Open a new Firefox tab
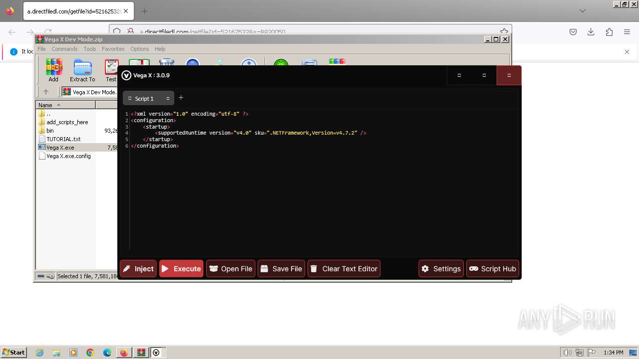 pyautogui.click(x=144, y=11)
